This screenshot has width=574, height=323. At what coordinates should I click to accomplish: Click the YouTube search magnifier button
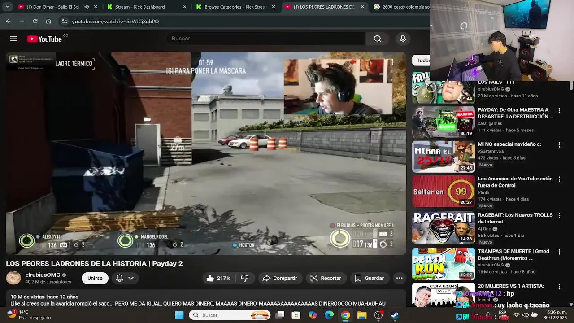click(378, 39)
